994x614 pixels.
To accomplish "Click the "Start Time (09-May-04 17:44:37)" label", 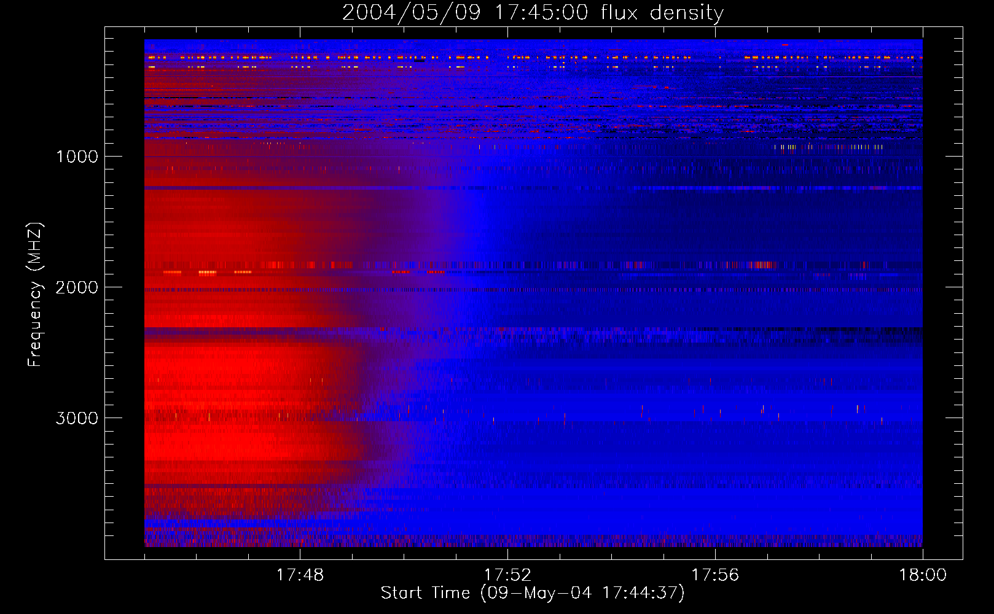I will pyautogui.click(x=533, y=593).
